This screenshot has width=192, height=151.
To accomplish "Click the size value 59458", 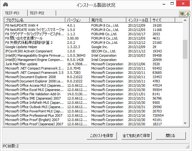I will pos(157,55).
